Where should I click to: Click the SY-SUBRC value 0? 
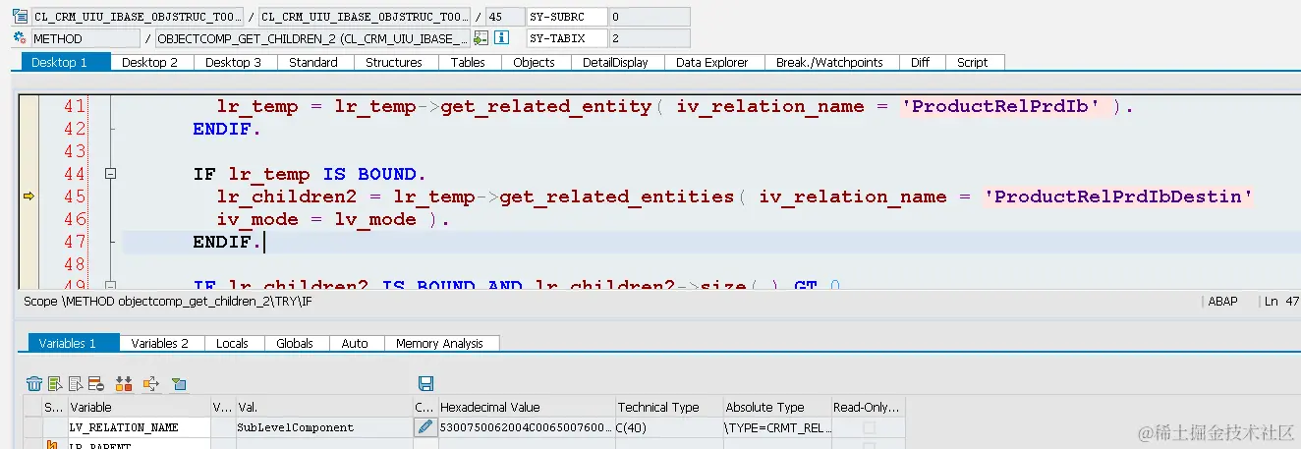pyautogui.click(x=649, y=17)
